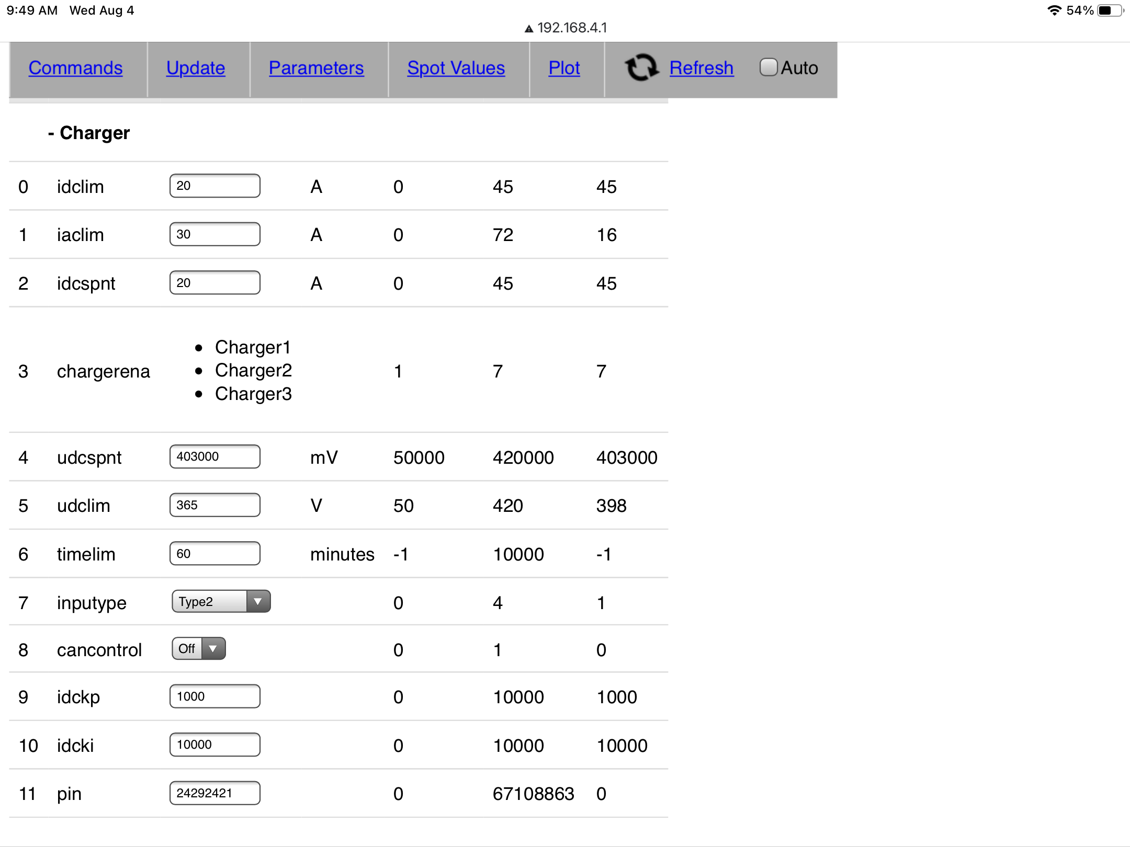
Task: Click the pin input field
Action: 214,793
